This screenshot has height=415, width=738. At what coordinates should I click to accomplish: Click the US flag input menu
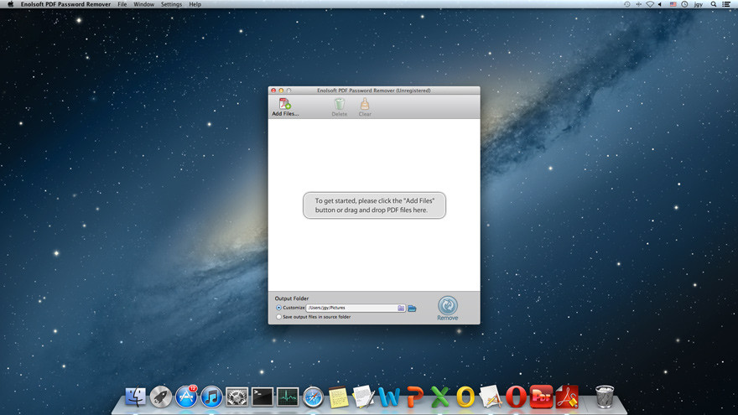click(x=673, y=4)
